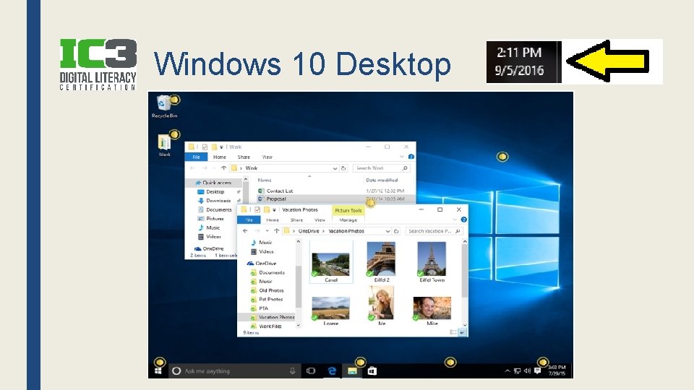The image size is (694, 390).
Task: Click the Help icon in Vacation Photos window
Action: tap(463, 220)
